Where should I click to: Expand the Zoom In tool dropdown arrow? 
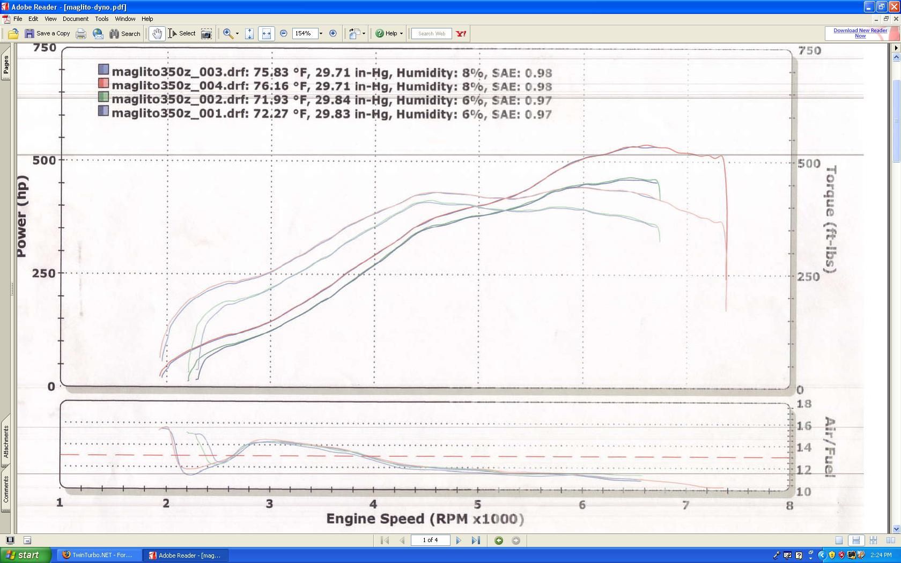tap(237, 34)
